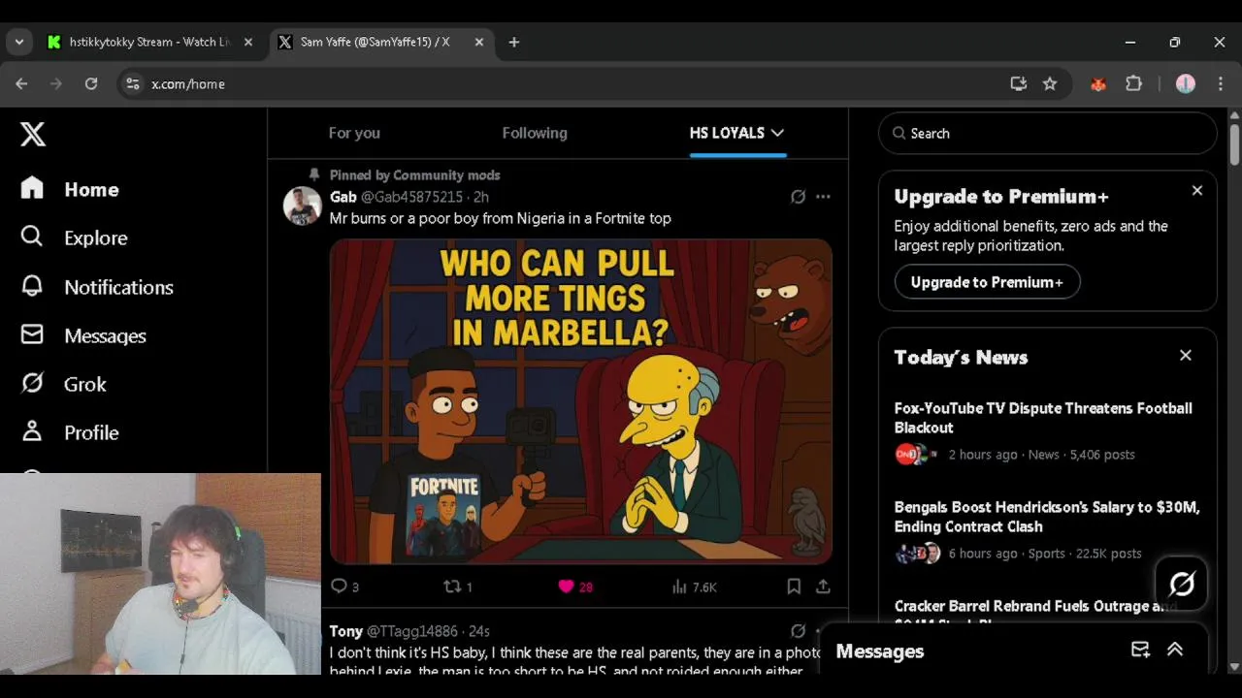The image size is (1242, 698).
Task: Bookmark this tab with star icon
Action: (1050, 84)
